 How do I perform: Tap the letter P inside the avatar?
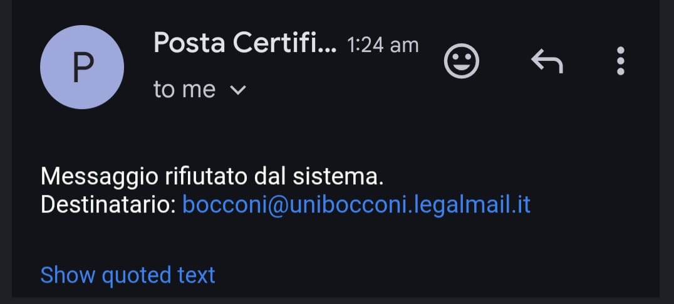pos(83,68)
